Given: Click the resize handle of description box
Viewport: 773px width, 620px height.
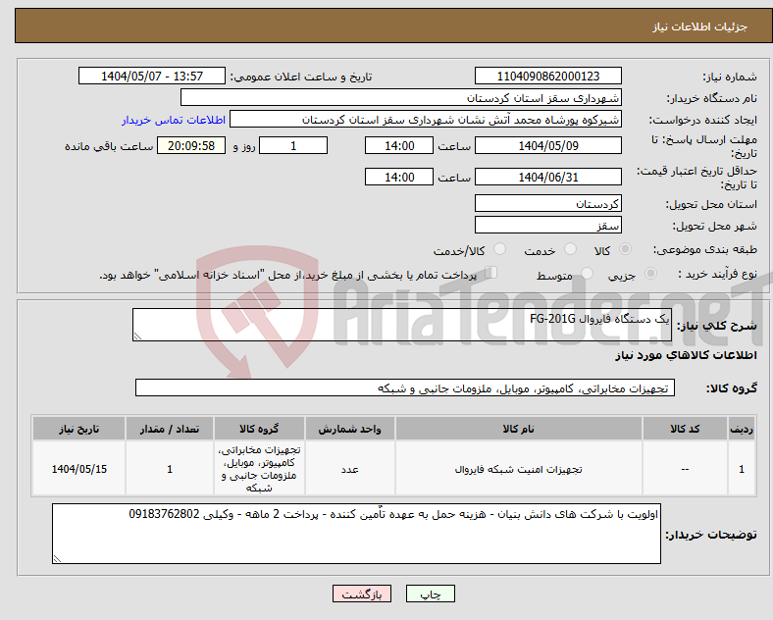Looking at the screenshot, I should click(137, 336).
